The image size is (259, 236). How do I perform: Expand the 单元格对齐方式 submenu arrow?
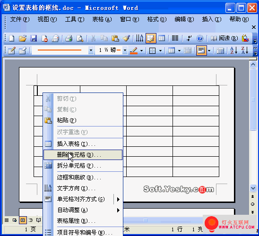click(x=118, y=199)
